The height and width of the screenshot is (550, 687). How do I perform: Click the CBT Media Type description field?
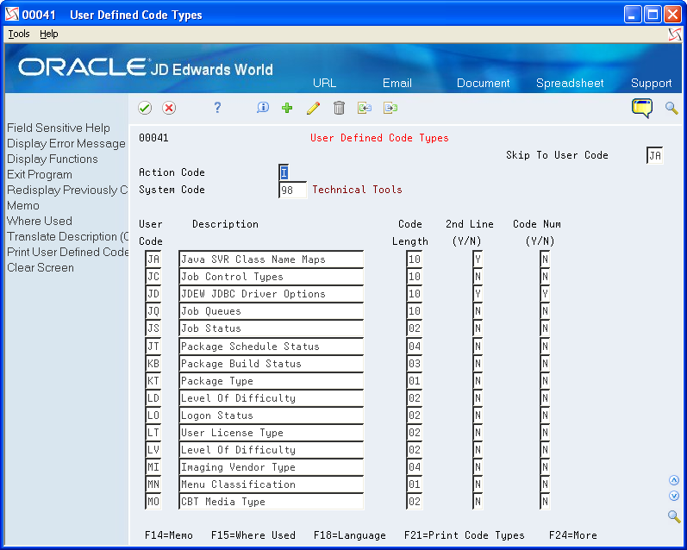tap(272, 502)
